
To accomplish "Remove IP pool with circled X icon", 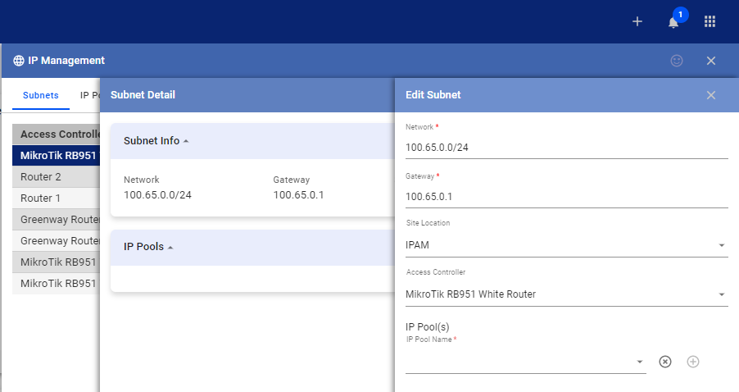I will pyautogui.click(x=665, y=362).
